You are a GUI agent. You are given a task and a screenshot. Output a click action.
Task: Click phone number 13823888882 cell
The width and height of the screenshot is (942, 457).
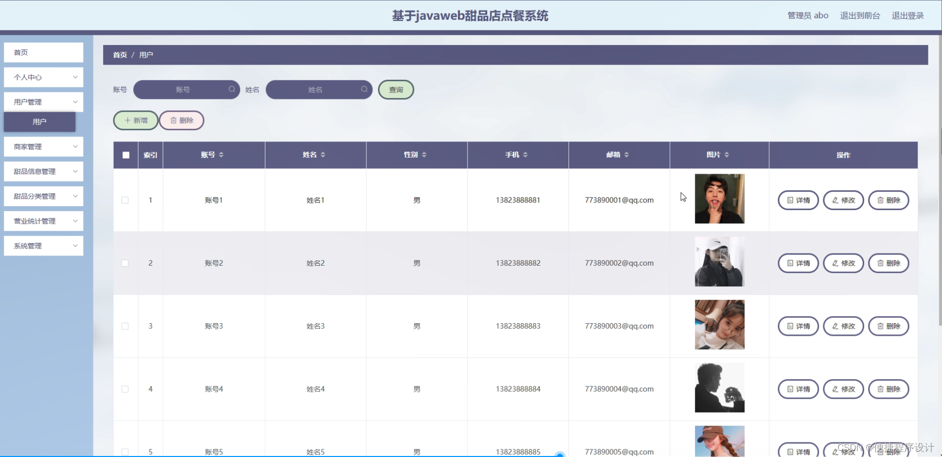518,263
